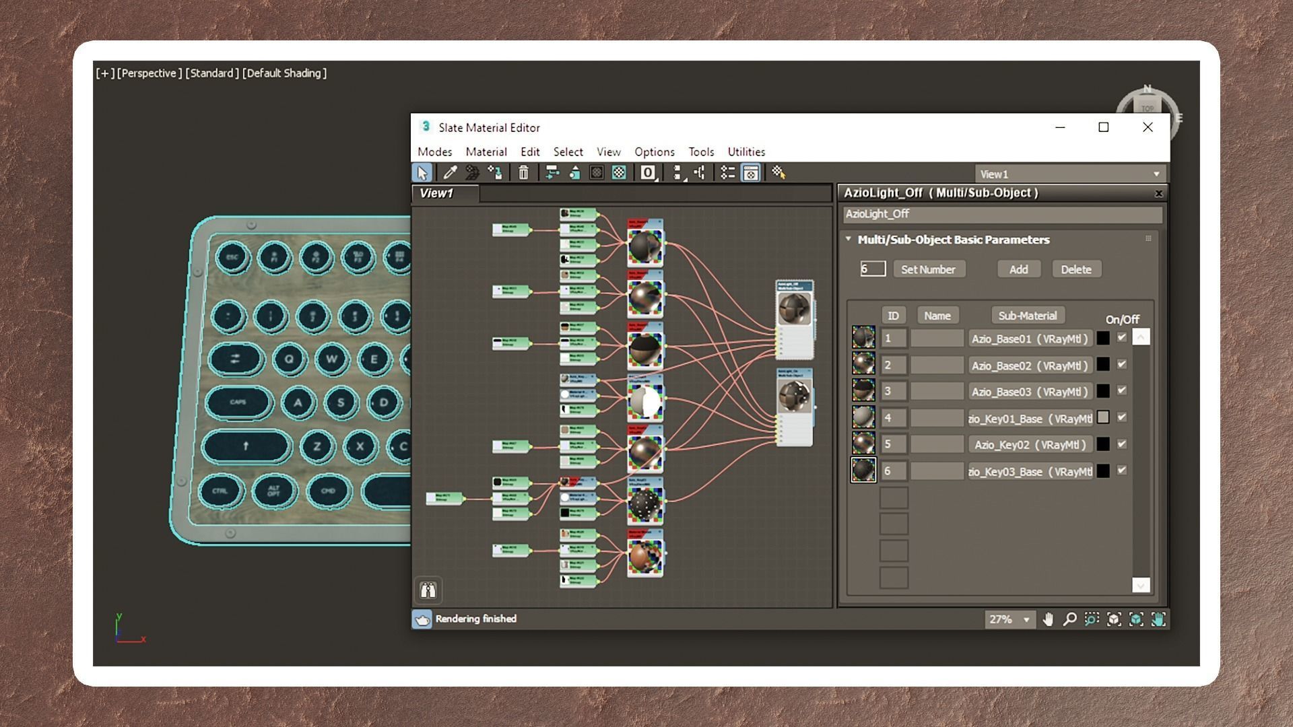Click the Zoom Region tool icon

pyautogui.click(x=1092, y=619)
